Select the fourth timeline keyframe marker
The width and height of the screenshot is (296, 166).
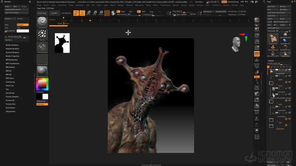90,20
